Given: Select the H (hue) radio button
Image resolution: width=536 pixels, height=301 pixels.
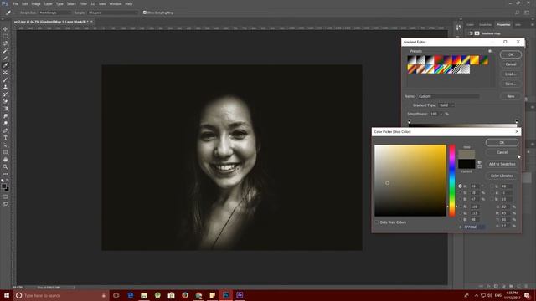Looking at the screenshot, I should pyautogui.click(x=460, y=186).
